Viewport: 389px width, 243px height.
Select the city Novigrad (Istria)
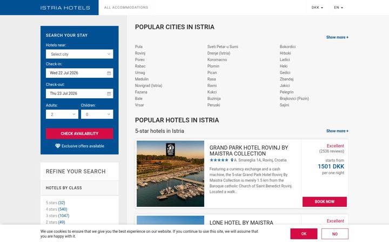(x=149, y=85)
